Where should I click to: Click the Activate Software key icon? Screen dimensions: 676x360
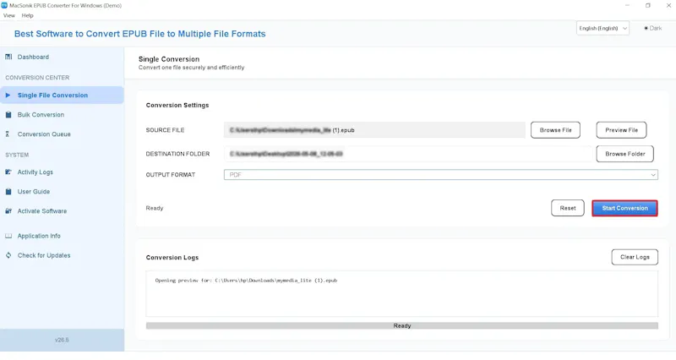(8, 210)
